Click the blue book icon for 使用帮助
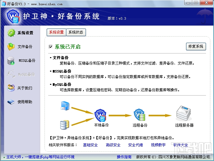Image resolution: width=214 pixels, height=161 pixels. pos(11,102)
